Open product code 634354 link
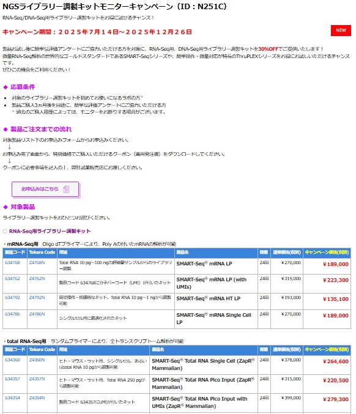The image size is (356, 414). (x=12, y=397)
